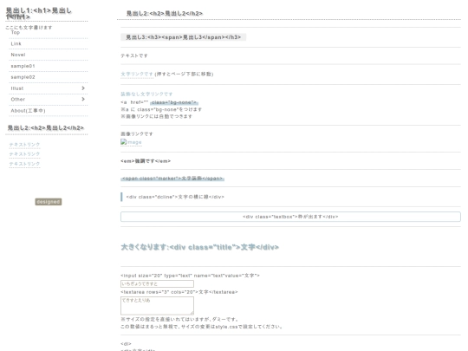Click the class="bg-none" highlighted code
Image resolution: width=468 pixels, height=351 pixels.
point(174,102)
